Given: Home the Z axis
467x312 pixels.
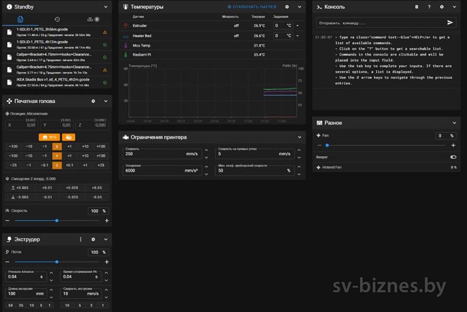Looking at the screenshot, I should (x=57, y=165).
